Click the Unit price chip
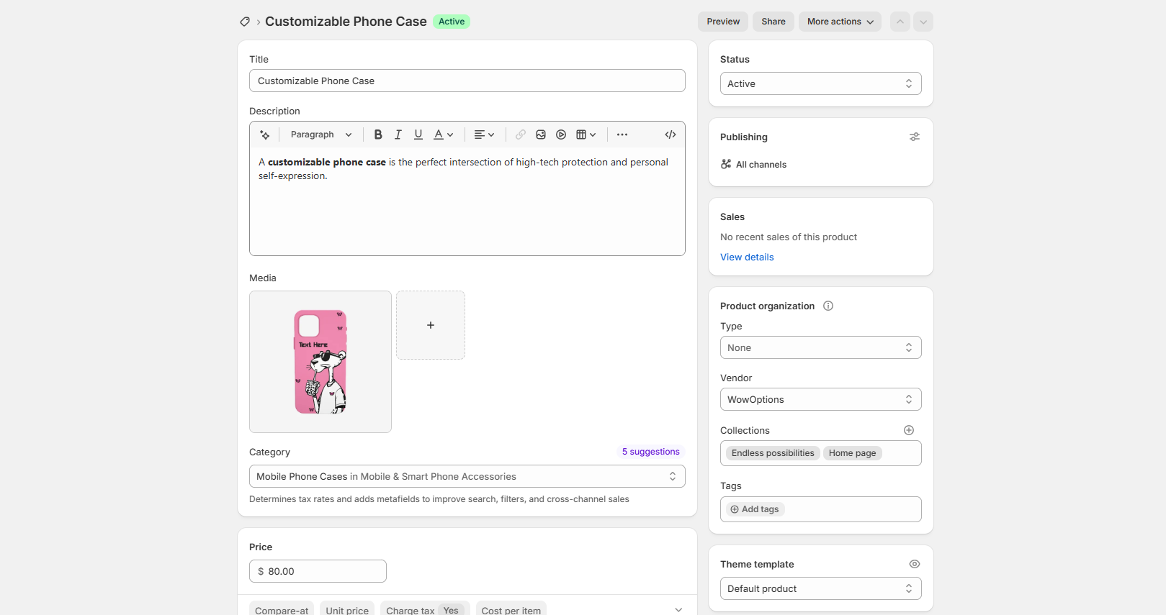 [347, 610]
